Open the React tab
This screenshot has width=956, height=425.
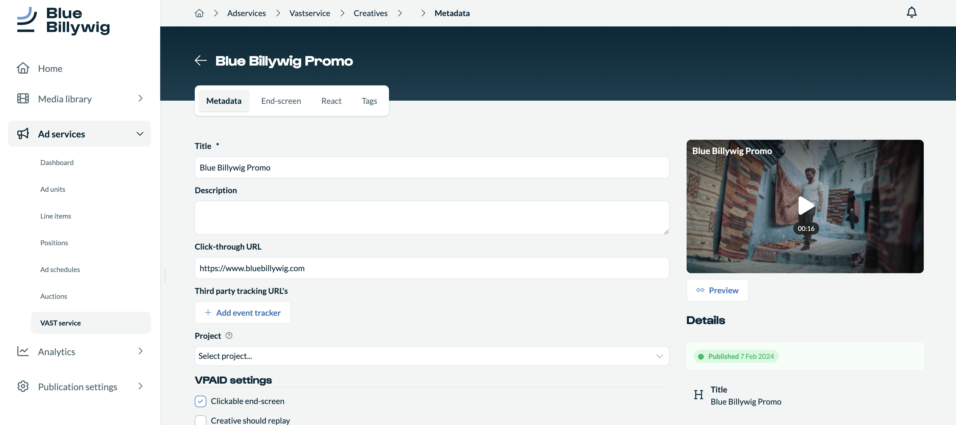click(331, 101)
